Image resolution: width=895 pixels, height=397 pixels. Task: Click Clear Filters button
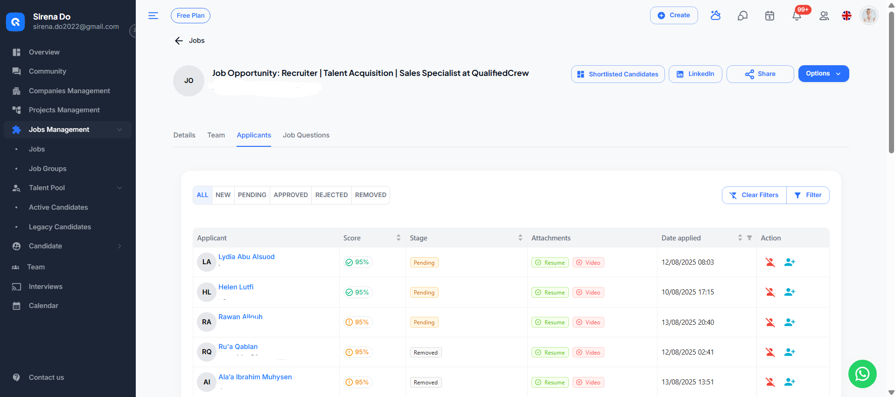click(754, 195)
